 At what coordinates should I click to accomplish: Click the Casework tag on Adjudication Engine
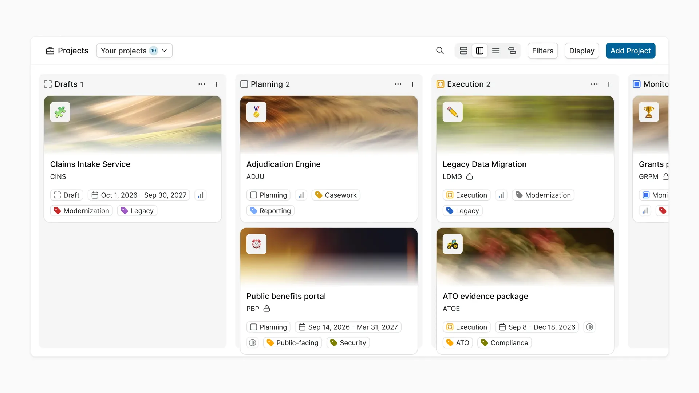tap(336, 195)
